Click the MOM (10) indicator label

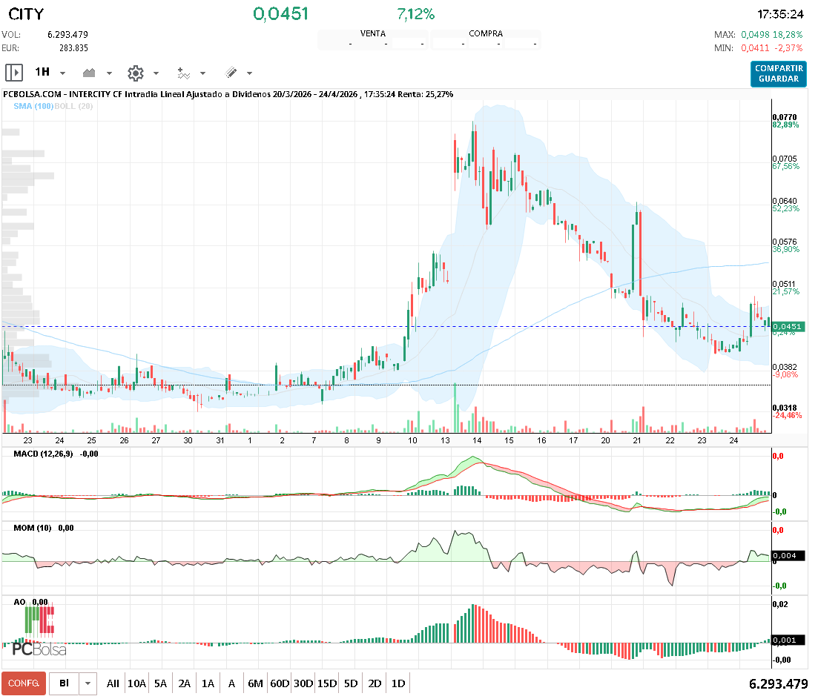click(33, 528)
